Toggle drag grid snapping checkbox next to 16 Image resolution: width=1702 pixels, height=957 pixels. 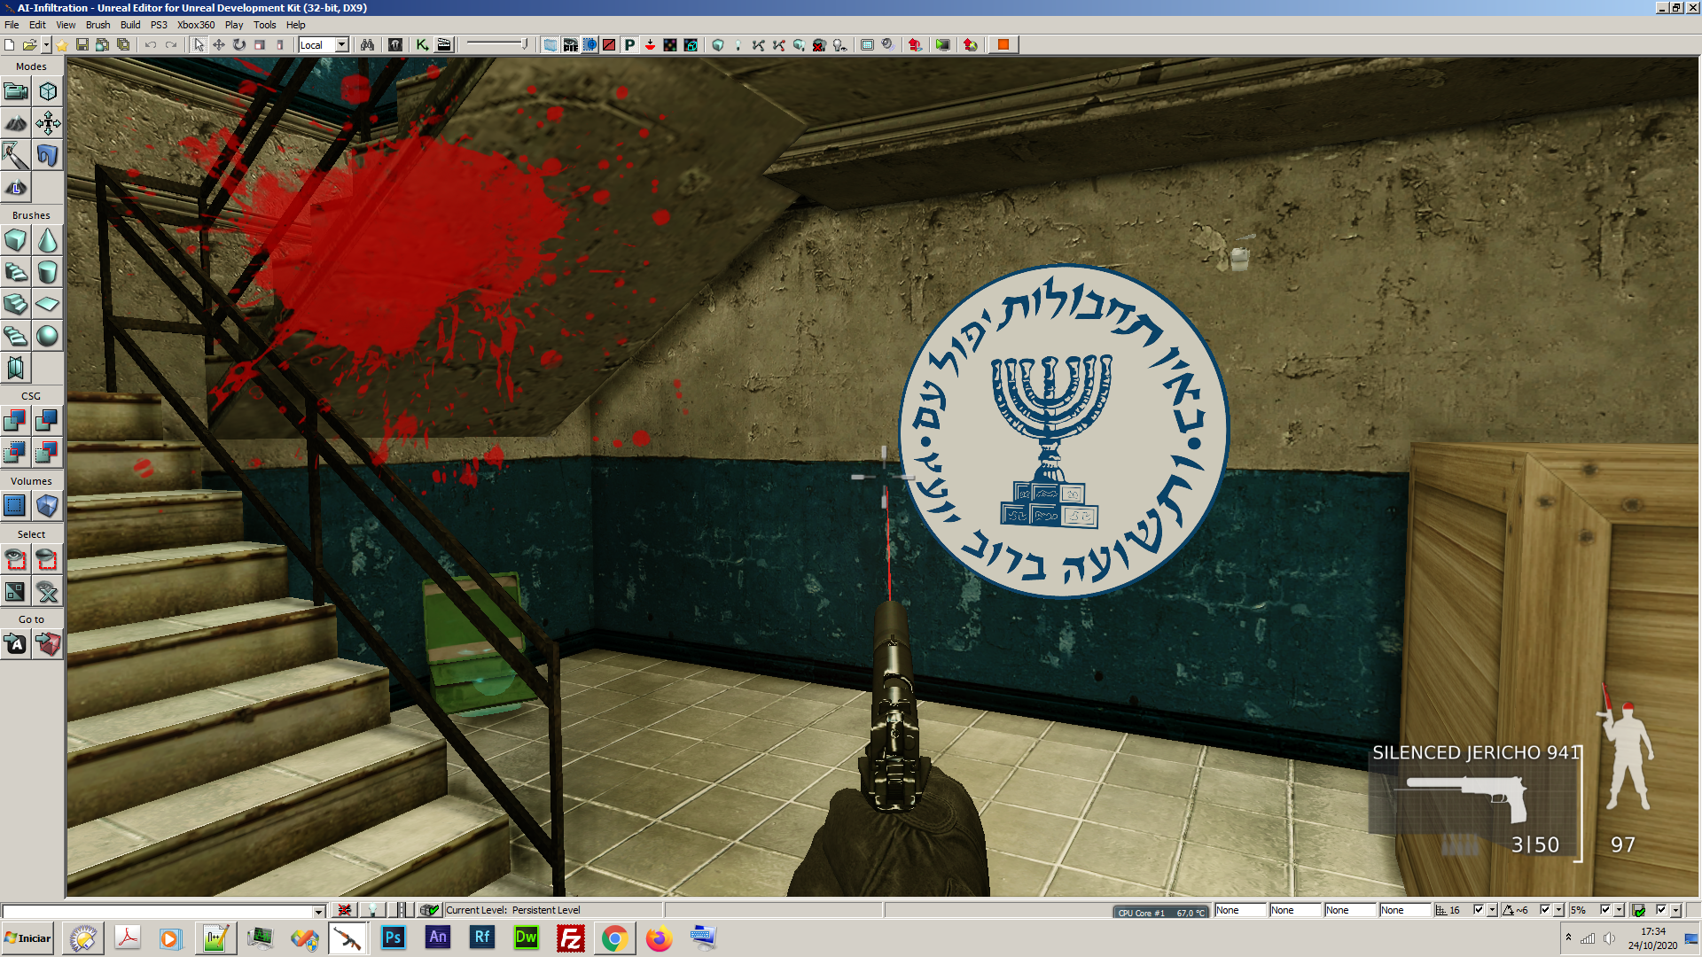tap(1478, 910)
